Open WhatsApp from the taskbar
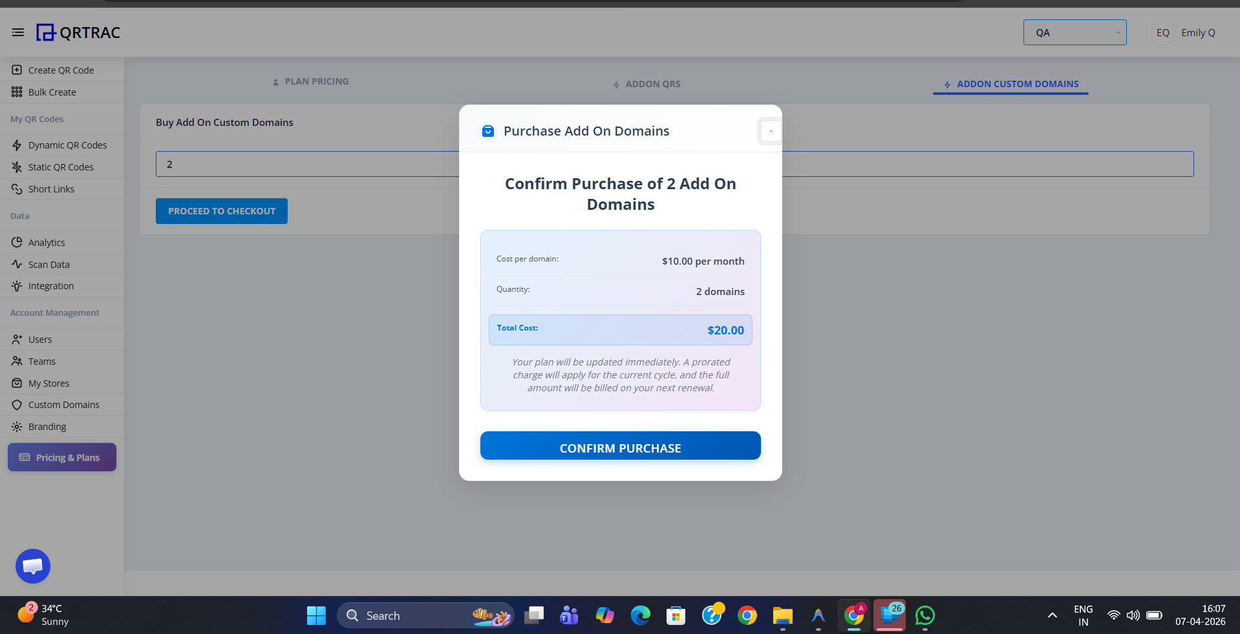Viewport: 1240px width, 634px height. [925, 615]
